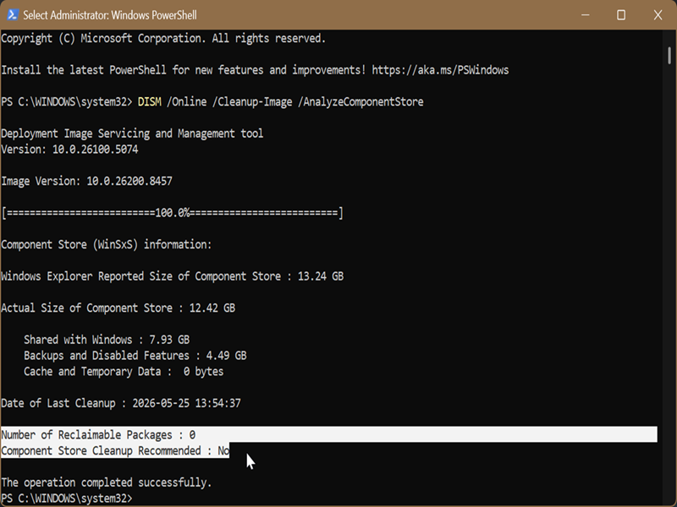
Task: Click the 'DISM' command word
Action: coord(150,101)
